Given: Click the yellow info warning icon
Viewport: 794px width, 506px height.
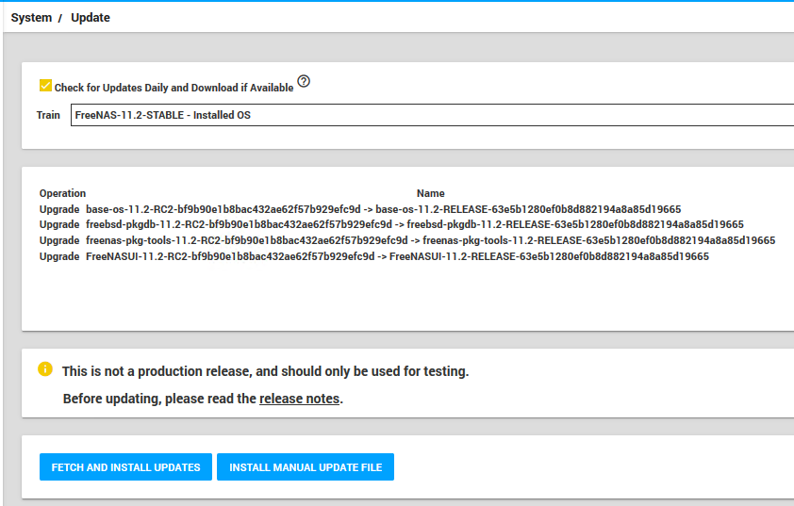Looking at the screenshot, I should pyautogui.click(x=45, y=369).
